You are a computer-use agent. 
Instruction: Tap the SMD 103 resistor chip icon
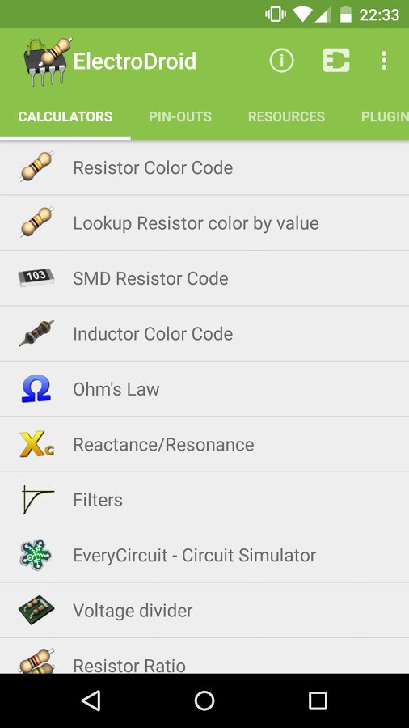(36, 277)
